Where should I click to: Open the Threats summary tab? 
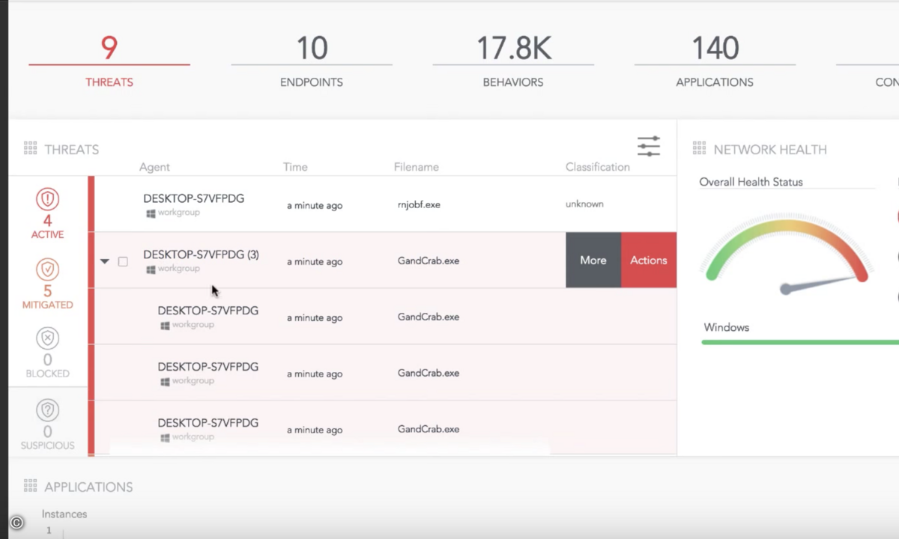[109, 62]
